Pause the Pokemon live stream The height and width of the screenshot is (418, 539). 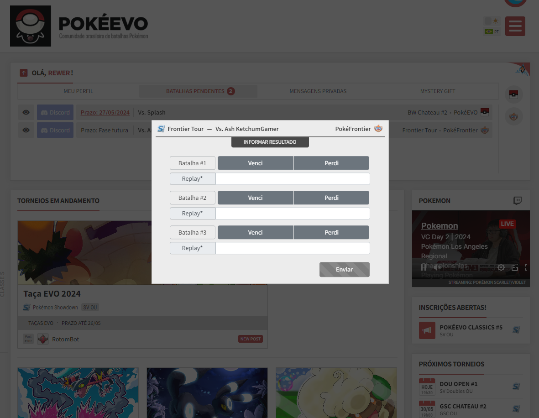[x=424, y=267]
